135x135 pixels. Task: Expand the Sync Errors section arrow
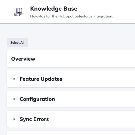coord(14,119)
